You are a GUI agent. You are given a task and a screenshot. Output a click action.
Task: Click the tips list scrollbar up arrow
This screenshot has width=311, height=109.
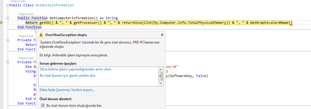161,69
